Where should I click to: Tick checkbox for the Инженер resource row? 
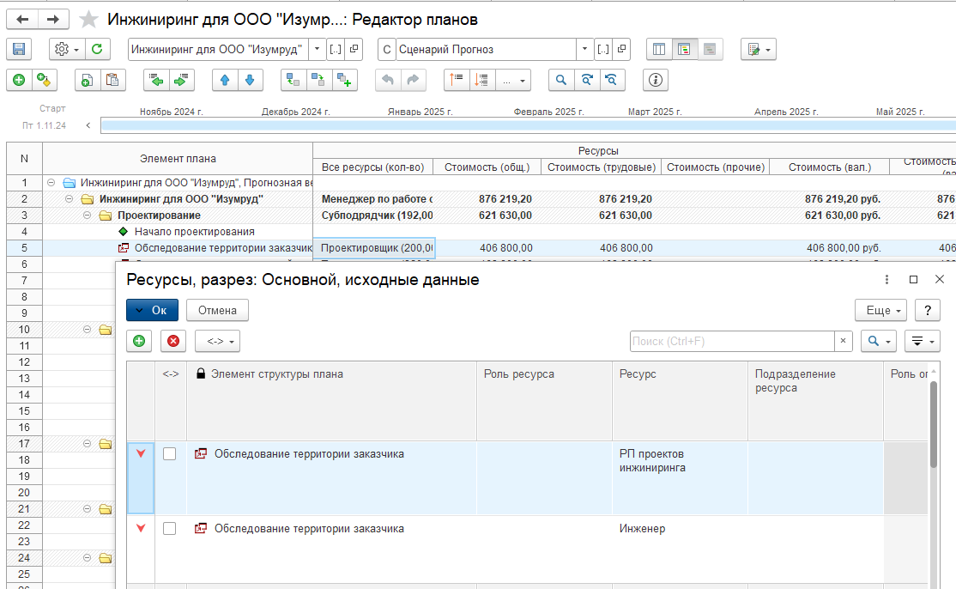[x=170, y=529]
